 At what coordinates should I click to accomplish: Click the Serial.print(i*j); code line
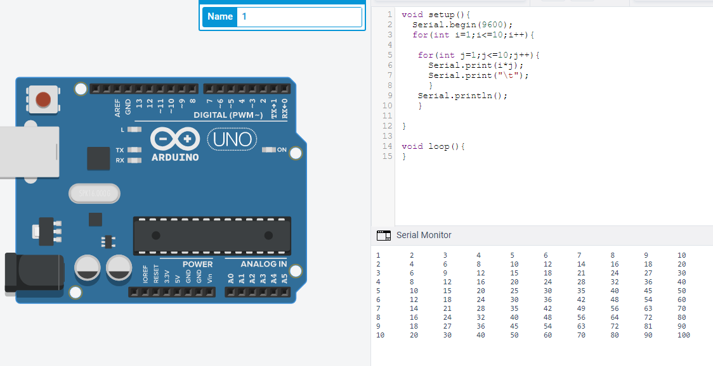coord(476,65)
